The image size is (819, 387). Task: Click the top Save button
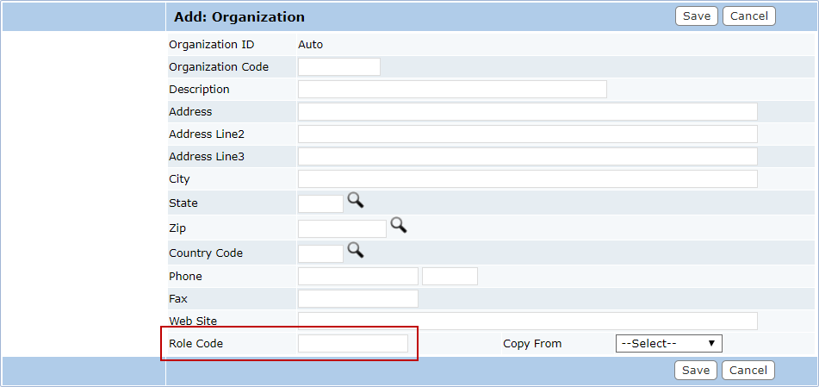696,16
